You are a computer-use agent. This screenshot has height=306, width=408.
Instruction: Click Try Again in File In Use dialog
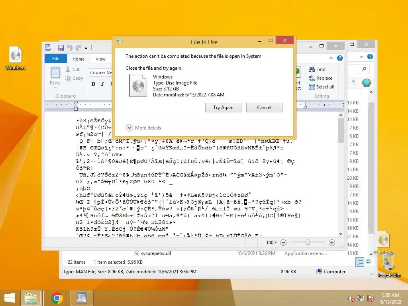[x=223, y=108]
